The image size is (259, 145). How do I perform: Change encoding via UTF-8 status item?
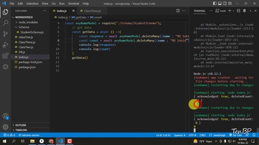[x=193, y=135]
